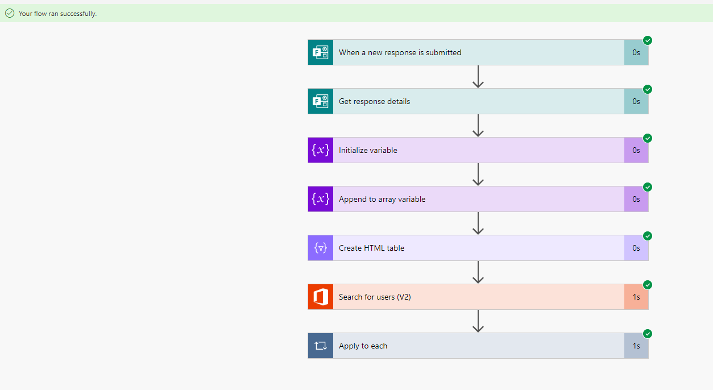The height and width of the screenshot is (390, 713).
Task: Click the Microsoft Forms trigger icon
Action: pos(320,52)
